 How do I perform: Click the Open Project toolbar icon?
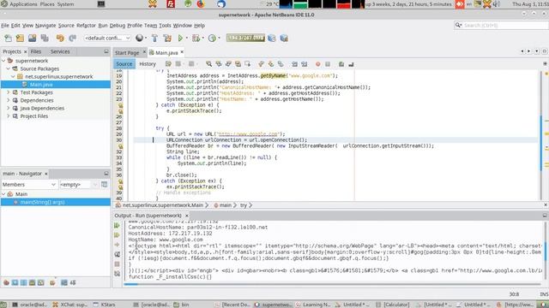pyautogui.click(x=33, y=38)
